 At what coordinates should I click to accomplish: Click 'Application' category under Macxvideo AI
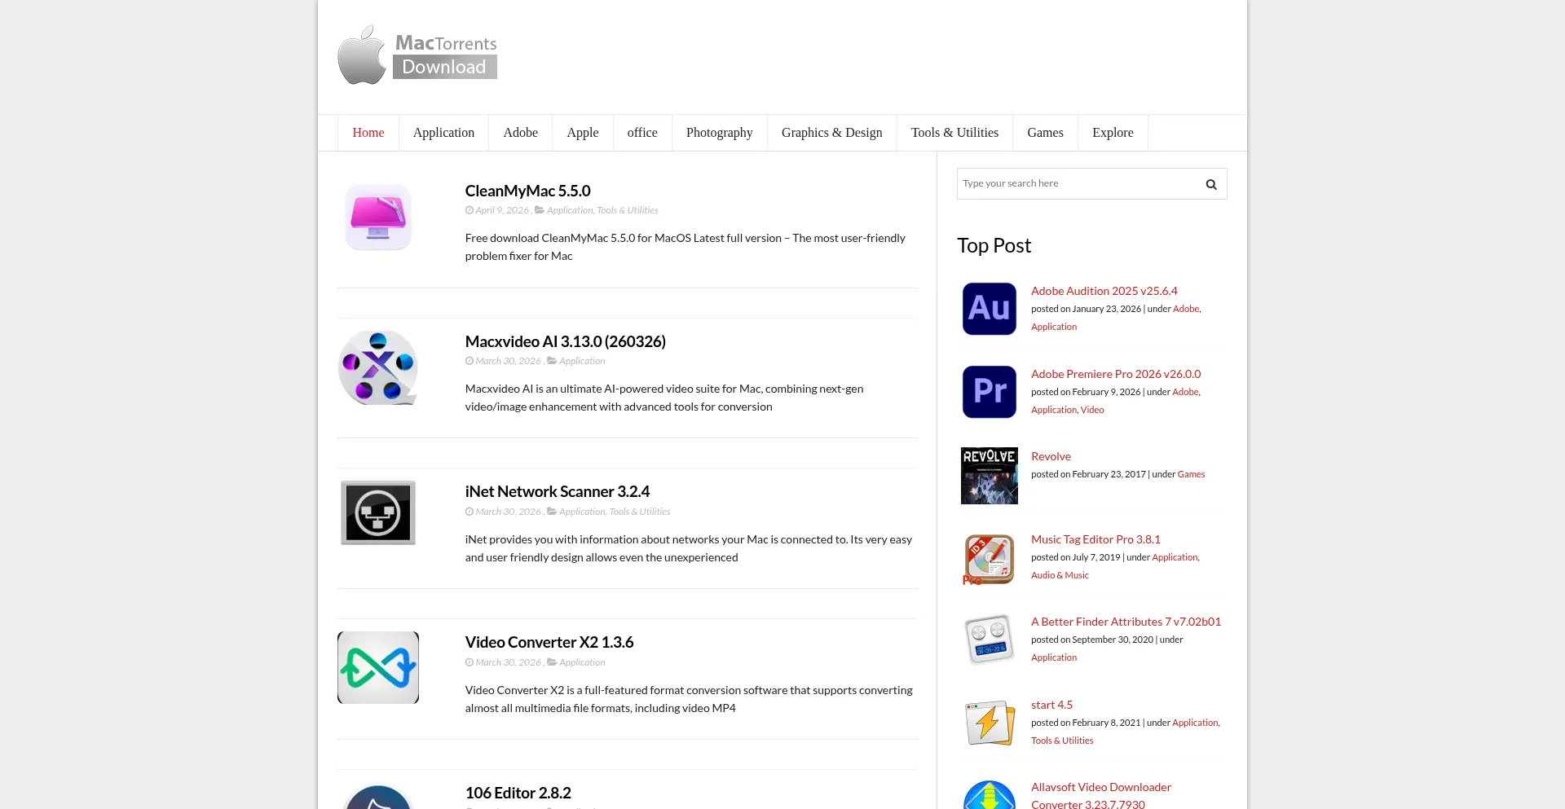[582, 361]
